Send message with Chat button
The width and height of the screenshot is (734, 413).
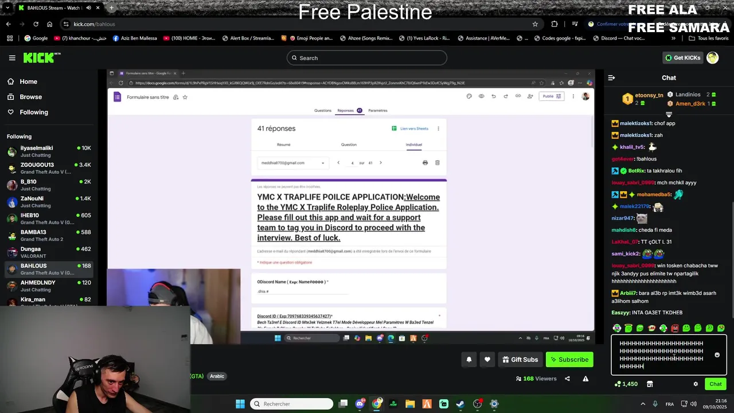pos(716,384)
